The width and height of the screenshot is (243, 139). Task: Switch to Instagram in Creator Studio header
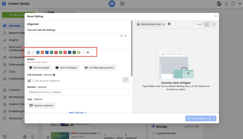(x=122, y=4)
